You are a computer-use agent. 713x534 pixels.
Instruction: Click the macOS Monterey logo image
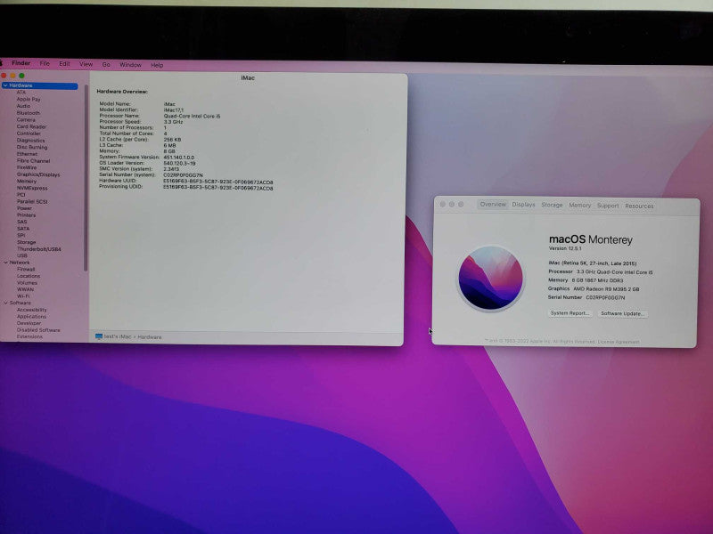point(491,279)
